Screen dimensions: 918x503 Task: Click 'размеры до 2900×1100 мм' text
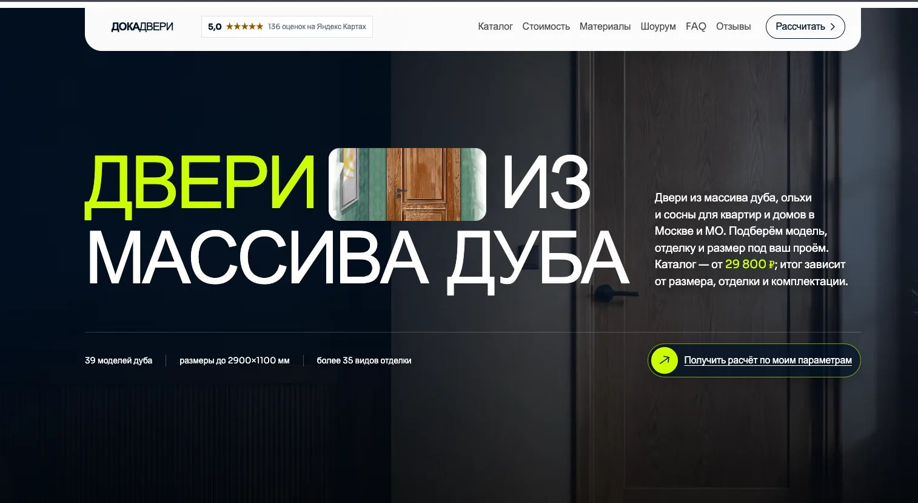(x=234, y=360)
